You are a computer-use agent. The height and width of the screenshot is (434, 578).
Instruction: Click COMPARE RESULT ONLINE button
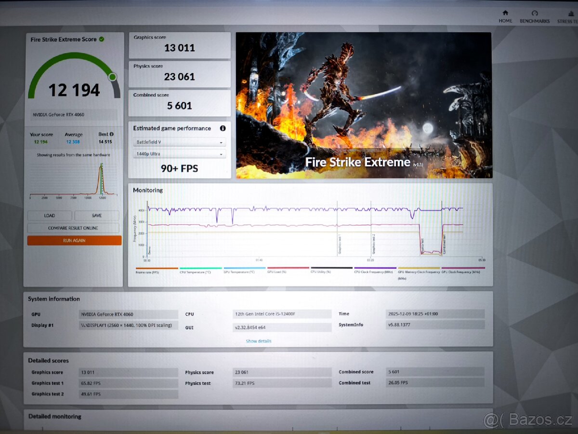click(73, 228)
